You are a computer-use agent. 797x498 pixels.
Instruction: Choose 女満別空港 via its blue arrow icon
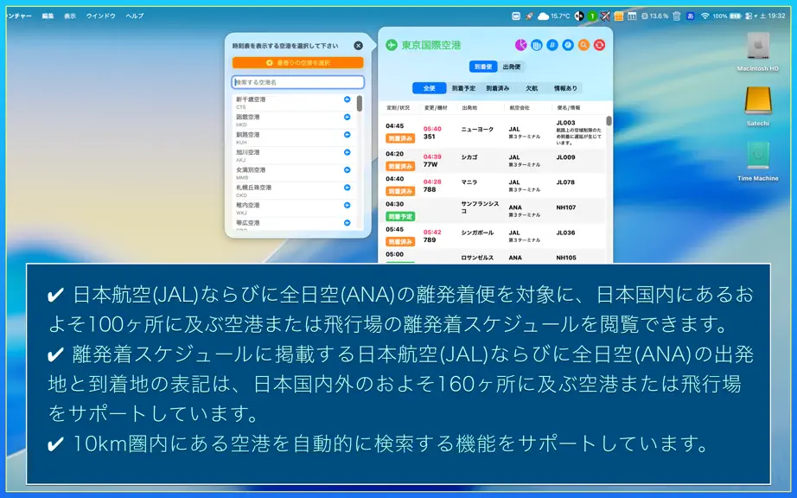point(347,169)
